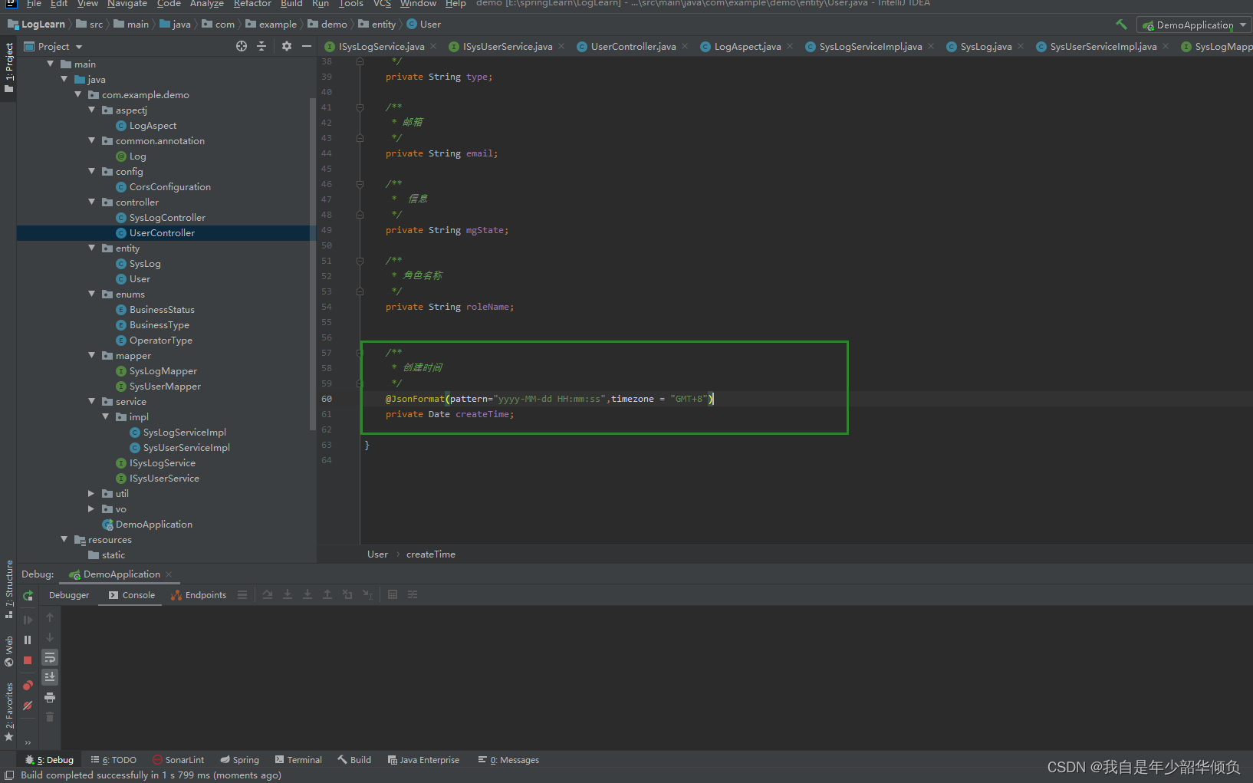Click the up arrow in console toolbar
The image size is (1253, 783).
pyautogui.click(x=50, y=617)
